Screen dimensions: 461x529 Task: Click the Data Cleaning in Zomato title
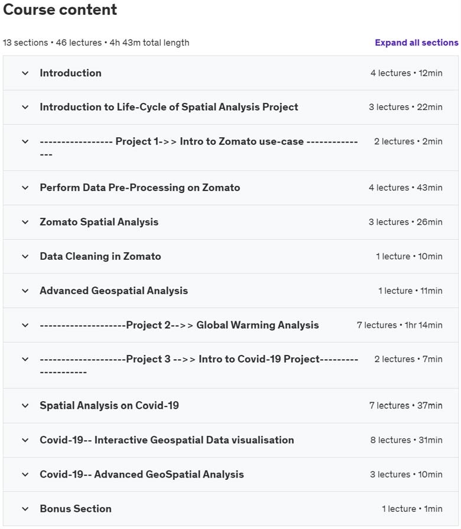(100, 256)
